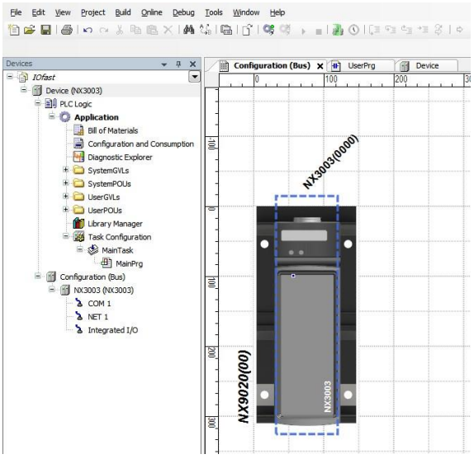Open the Devices panel options dropdown
The width and height of the screenshot is (474, 459).
pos(164,64)
